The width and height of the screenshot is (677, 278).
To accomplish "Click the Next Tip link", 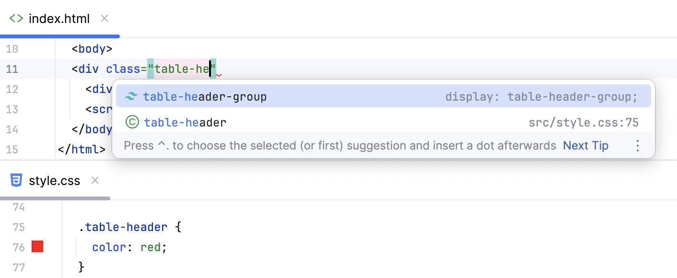I will (x=585, y=145).
